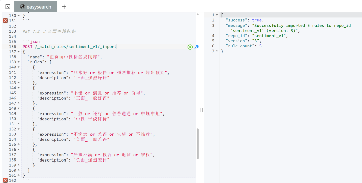Image resolution: width=362 pixels, height=183 pixels.
Task: Click the response "rule_count": 5 line
Action: point(244,46)
